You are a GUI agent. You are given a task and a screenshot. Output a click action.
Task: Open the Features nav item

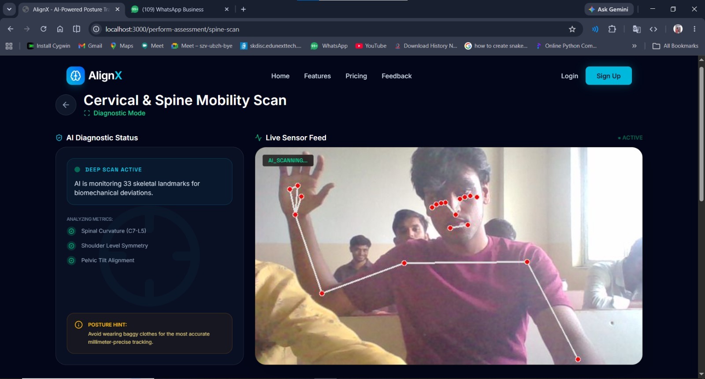317,76
